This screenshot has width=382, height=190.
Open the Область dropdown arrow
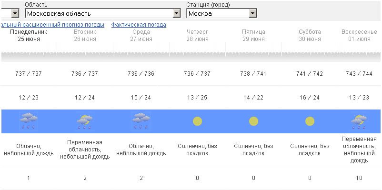(177, 13)
